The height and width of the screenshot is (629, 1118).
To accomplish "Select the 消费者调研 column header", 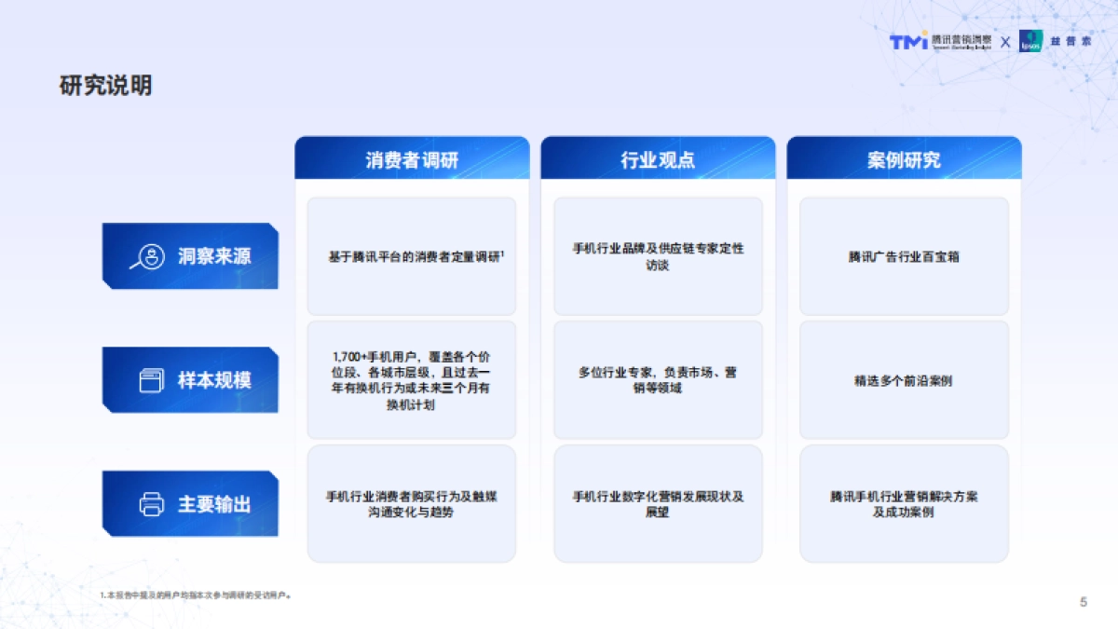I will 413,157.
